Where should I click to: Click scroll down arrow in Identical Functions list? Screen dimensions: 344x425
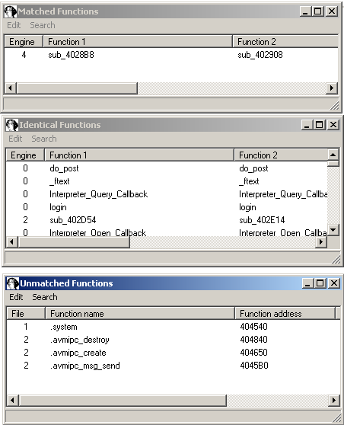point(333,230)
